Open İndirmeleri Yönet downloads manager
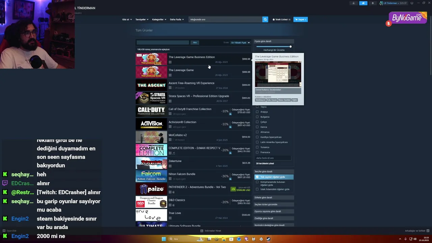 point(211,231)
